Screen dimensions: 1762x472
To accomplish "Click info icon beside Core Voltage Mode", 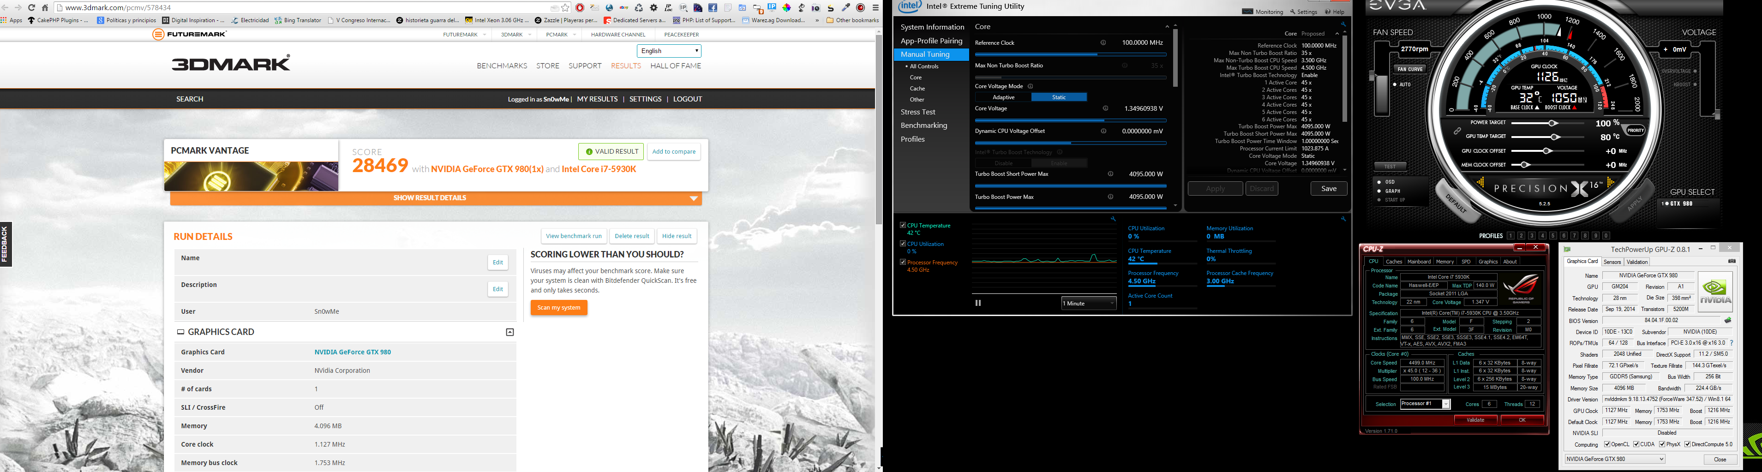I will click(1030, 86).
